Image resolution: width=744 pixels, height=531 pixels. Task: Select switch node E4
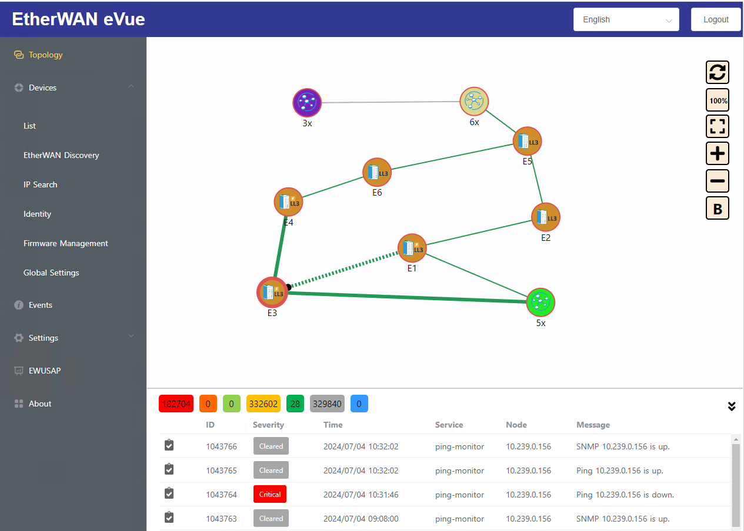click(x=288, y=203)
